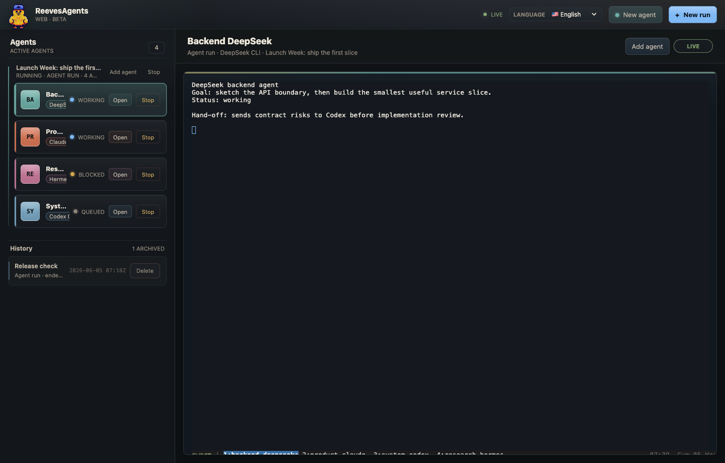Click the release timestamp 2026-06-05 07:18Z
725x463 pixels.
[x=98, y=270]
